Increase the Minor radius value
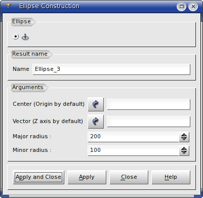Image resolution: width=203 pixels, height=198 pixels. [x=184, y=148]
